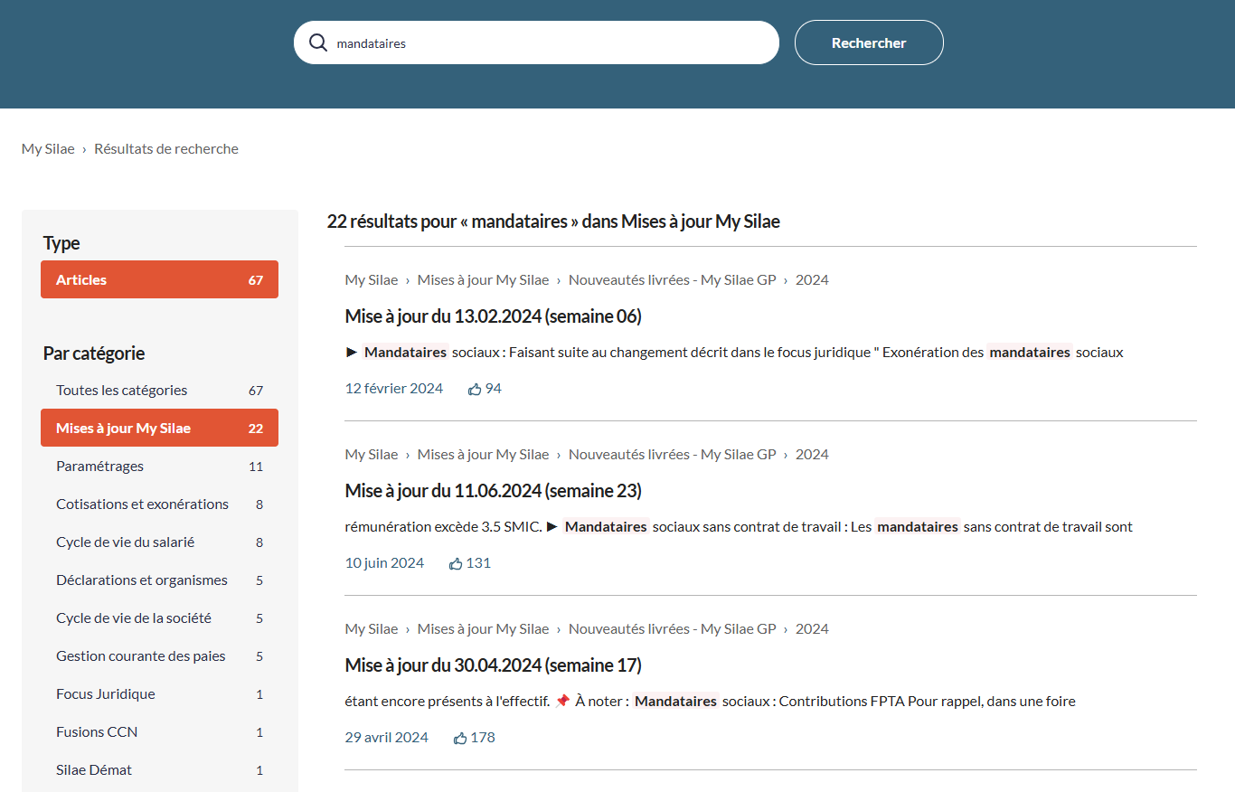Open article 'Mise à jour du 30.04.2024'

coord(493,665)
